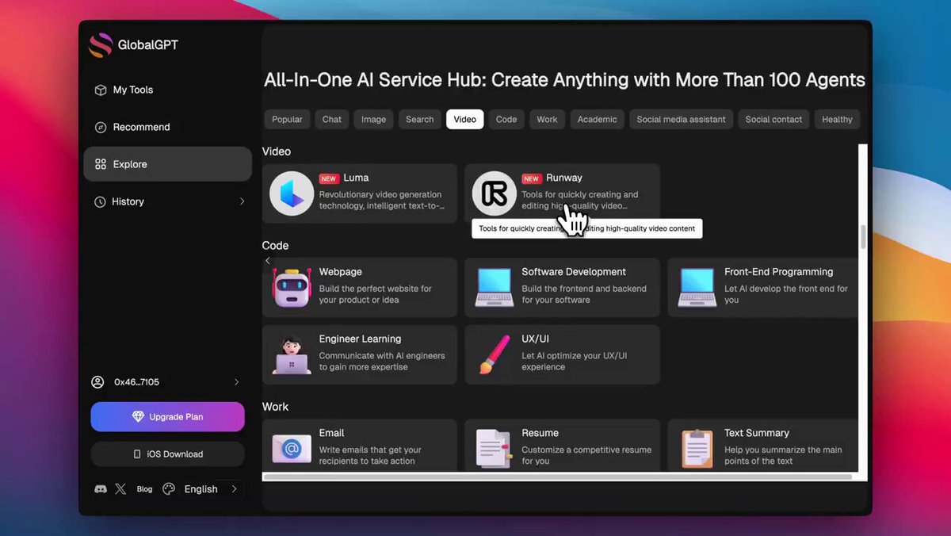This screenshot has width=951, height=536.
Task: Open the Runway card title
Action: click(x=564, y=178)
